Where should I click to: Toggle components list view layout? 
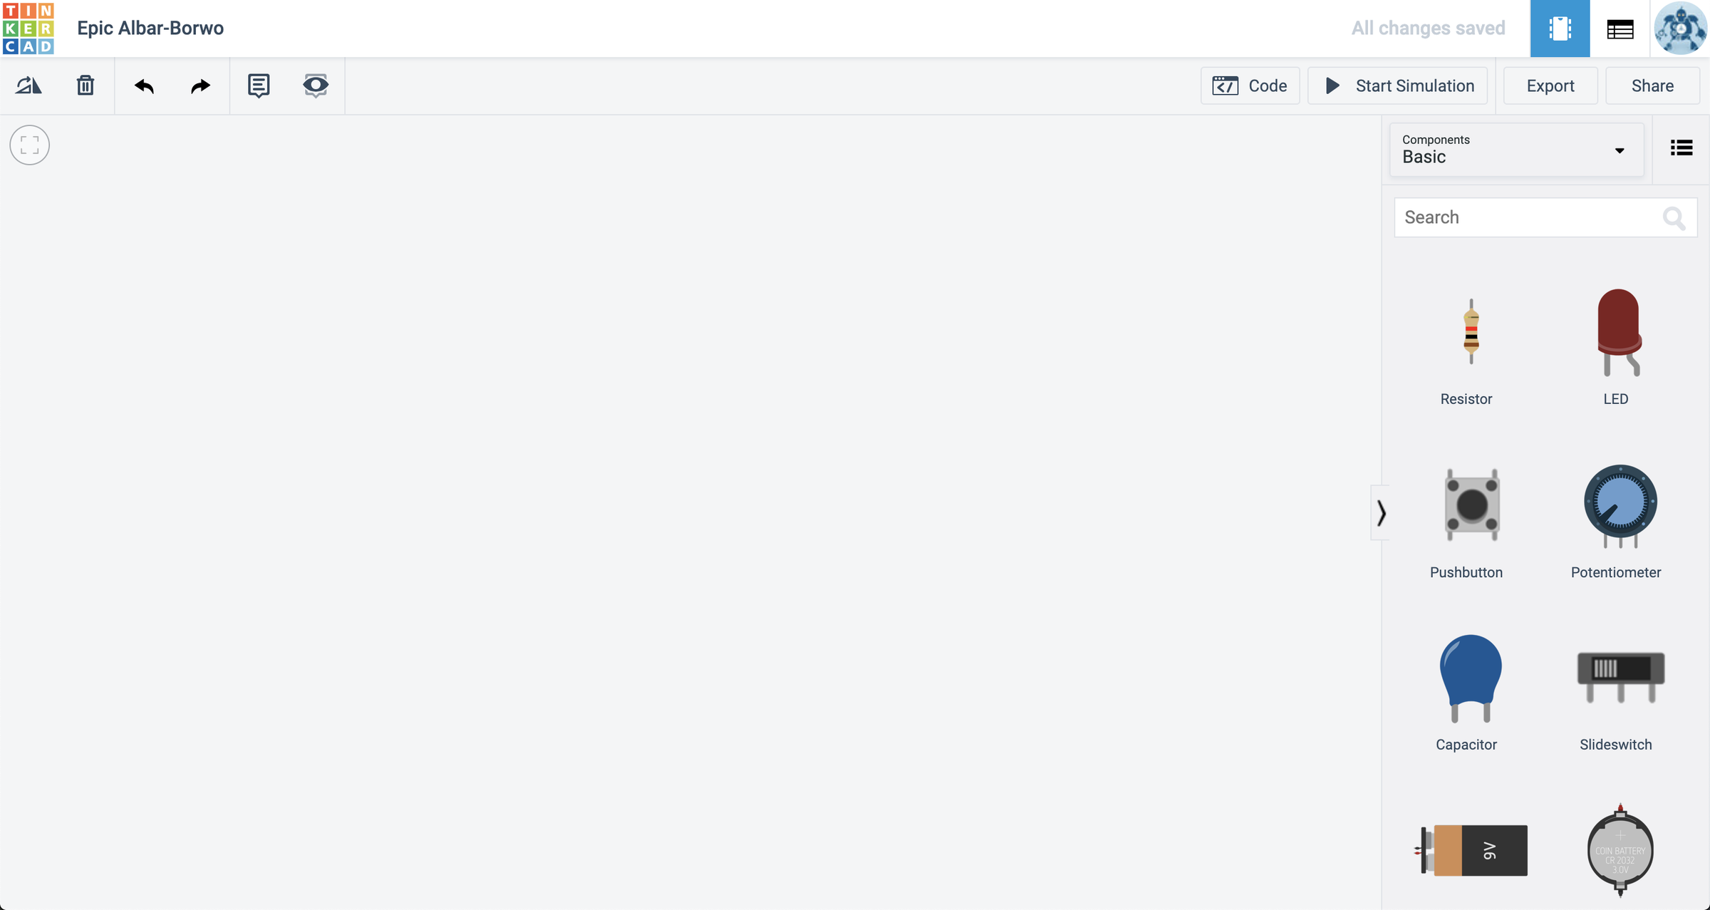pos(1681,148)
